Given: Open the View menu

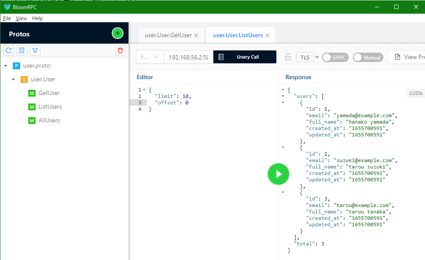Looking at the screenshot, I should pos(21,18).
